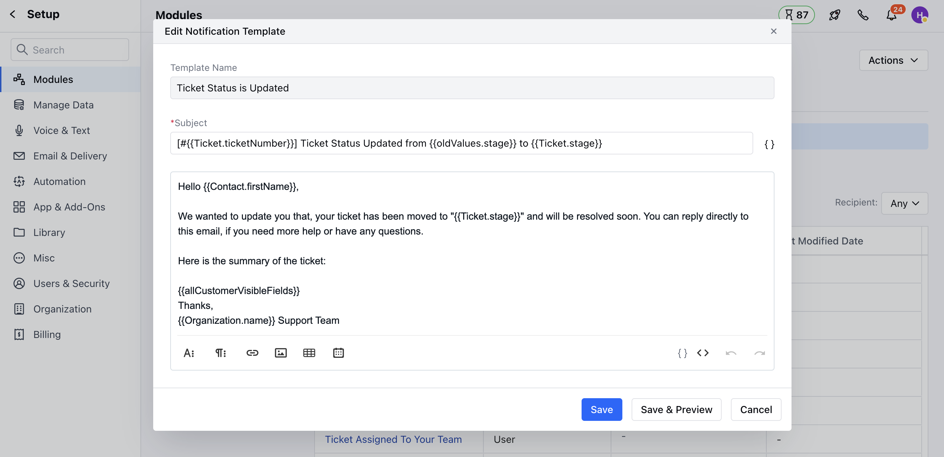944x457 pixels.
Task: Open the phone dialer icon
Action: coord(863,15)
